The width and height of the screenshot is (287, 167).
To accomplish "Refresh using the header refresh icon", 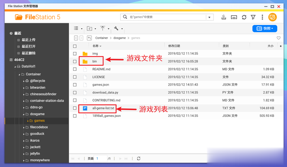I will coord(244,17).
